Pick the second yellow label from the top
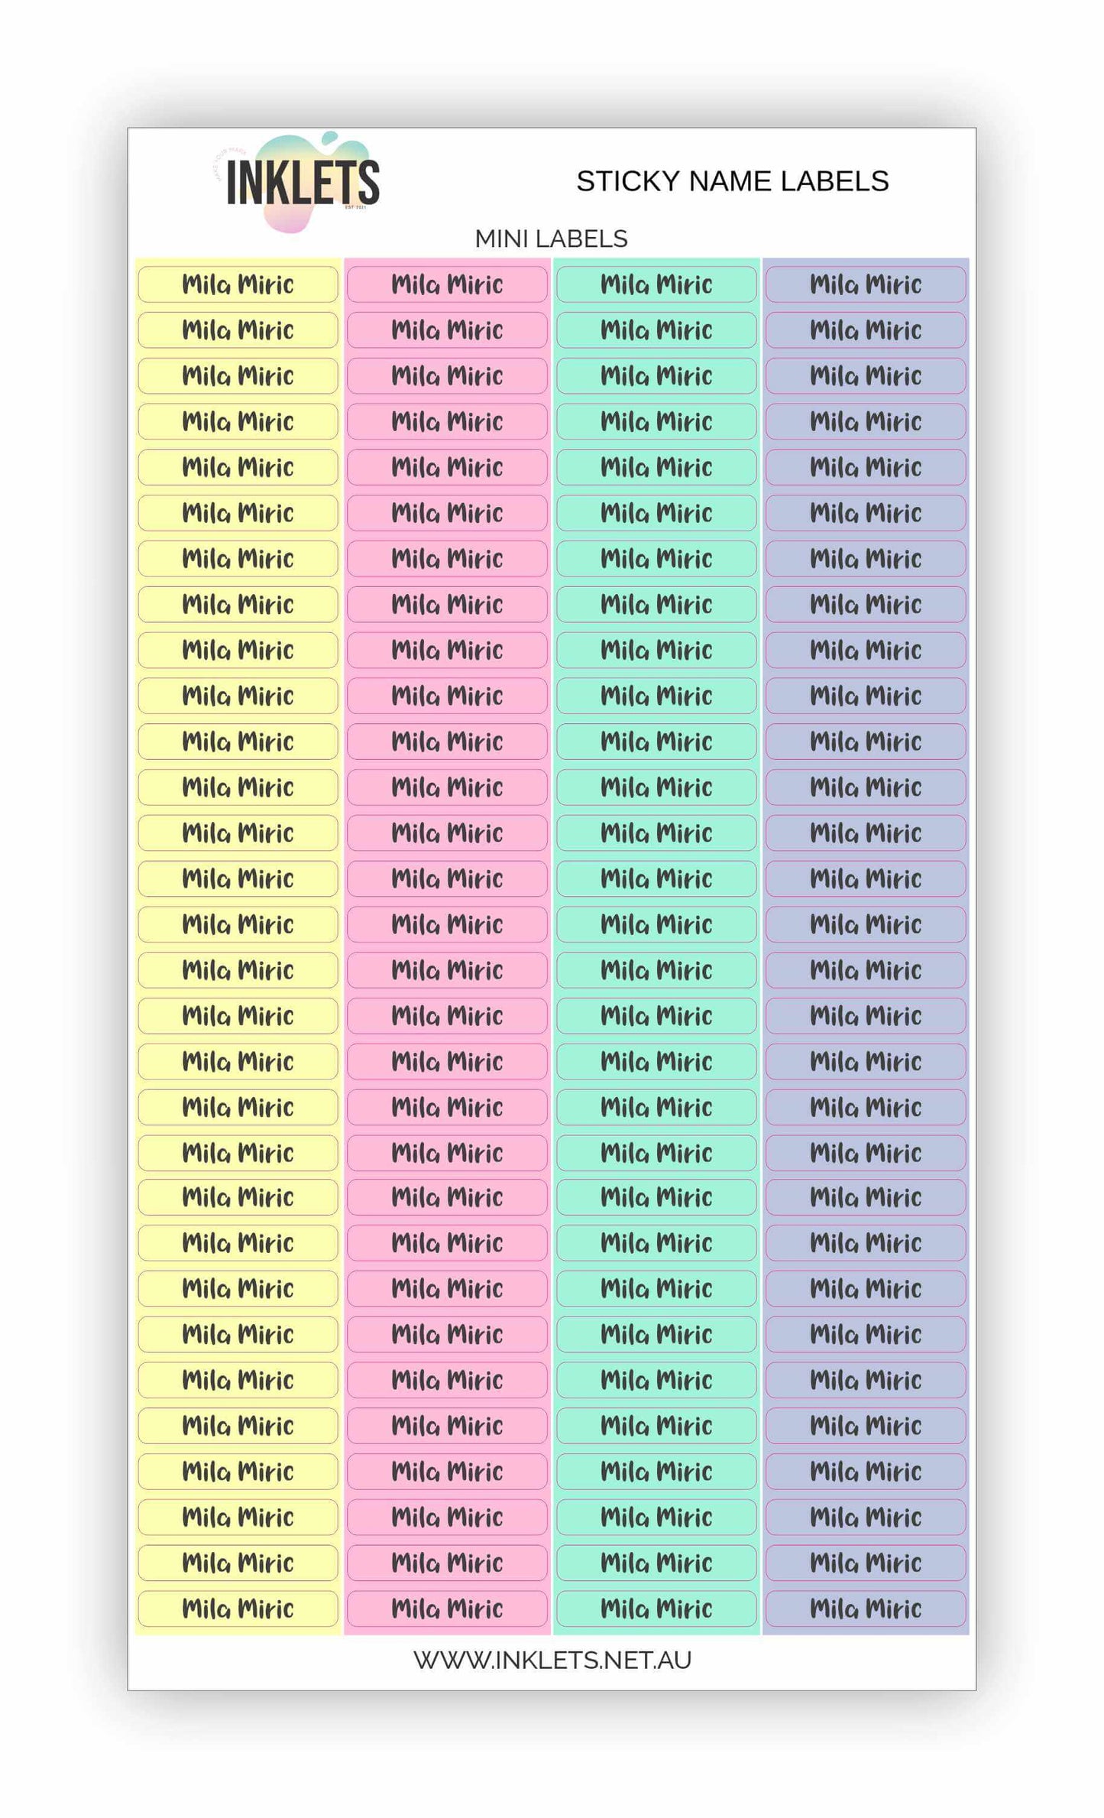1104x1818 pixels. pos(238,330)
